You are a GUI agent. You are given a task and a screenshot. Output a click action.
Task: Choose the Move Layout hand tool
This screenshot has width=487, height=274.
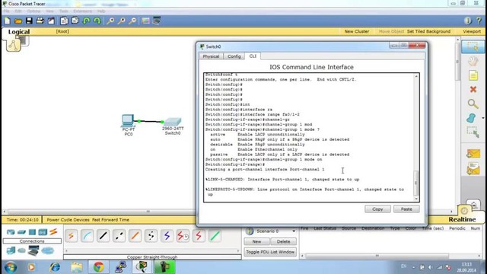[x=473, y=61]
